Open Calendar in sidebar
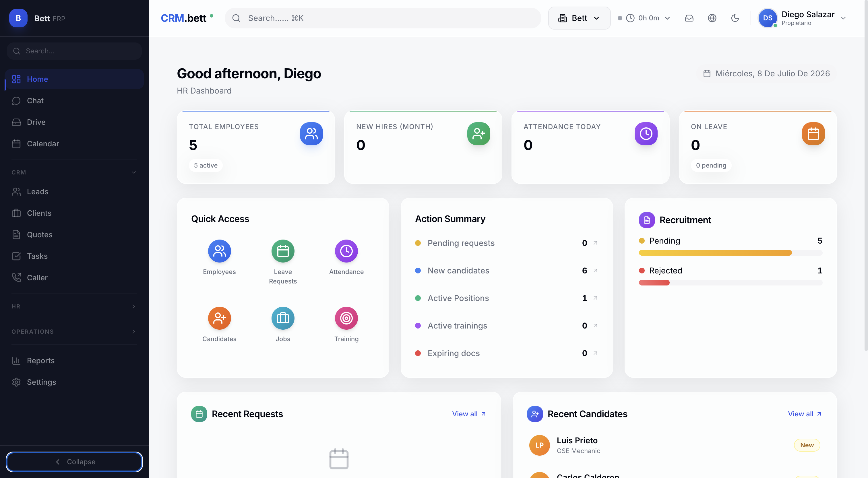 tap(74, 144)
